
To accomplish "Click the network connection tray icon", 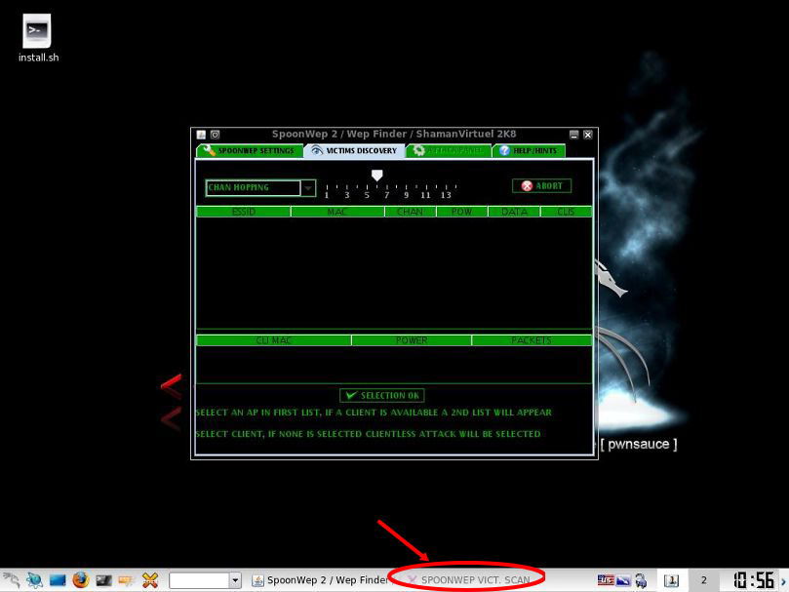I will 641,580.
